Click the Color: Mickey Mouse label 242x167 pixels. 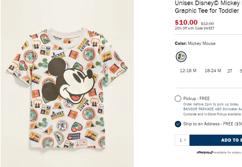pyautogui.click(x=195, y=43)
